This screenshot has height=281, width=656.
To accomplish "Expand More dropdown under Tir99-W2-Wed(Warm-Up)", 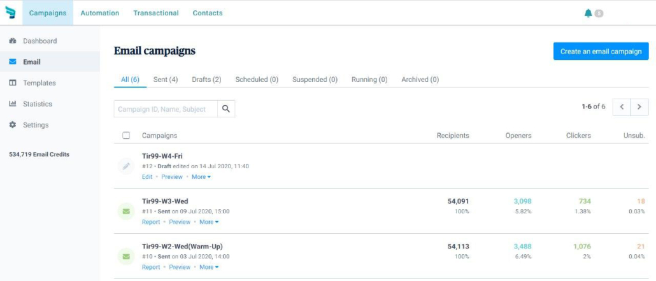I will tap(209, 267).
